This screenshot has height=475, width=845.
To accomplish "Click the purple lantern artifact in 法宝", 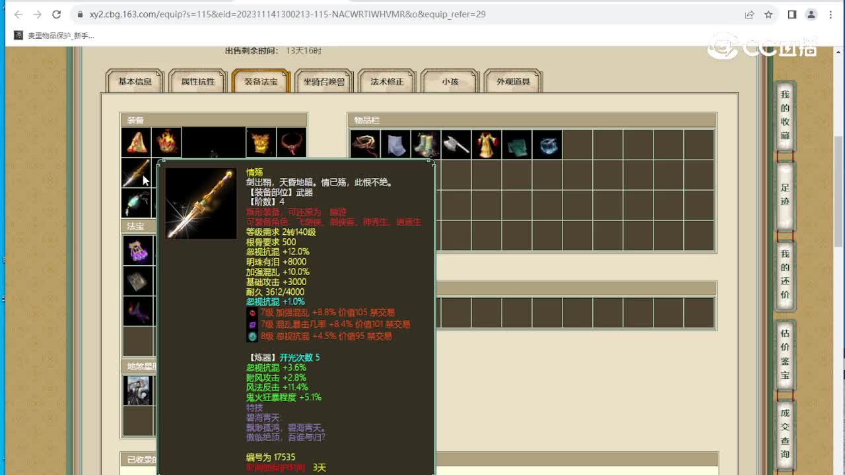I will [138, 250].
